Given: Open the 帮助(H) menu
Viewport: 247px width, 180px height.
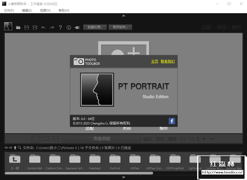Looking at the screenshot, I should coord(64,10).
